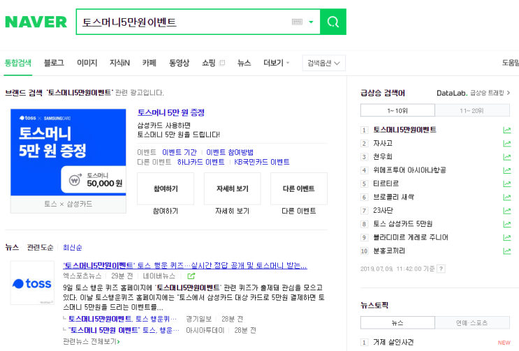Click trend graph icon for 천우희
519x351 pixels.
point(506,157)
